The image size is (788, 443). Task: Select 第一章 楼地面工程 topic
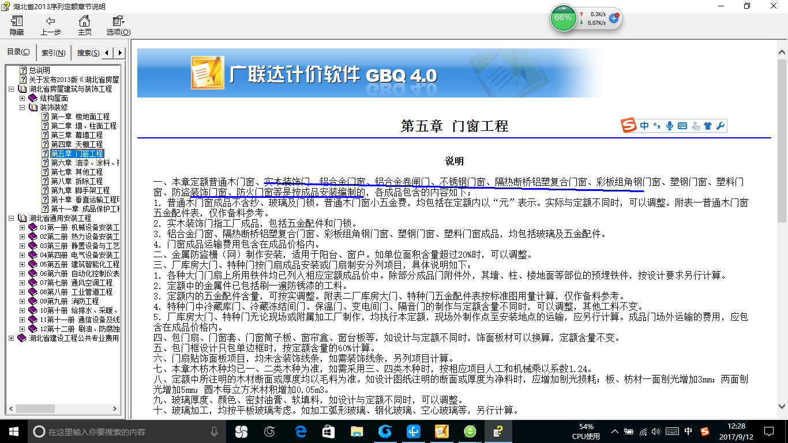(80, 117)
